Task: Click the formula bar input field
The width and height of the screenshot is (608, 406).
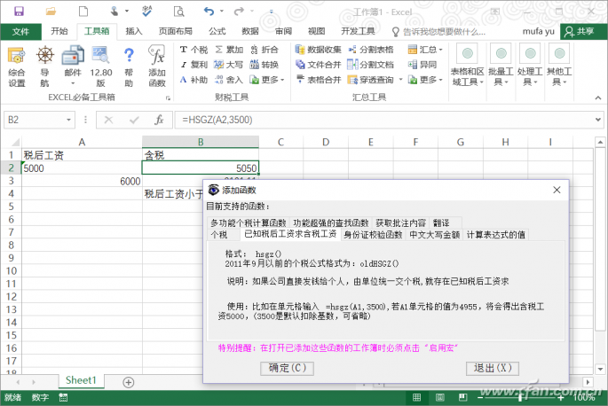Action: tap(383, 120)
